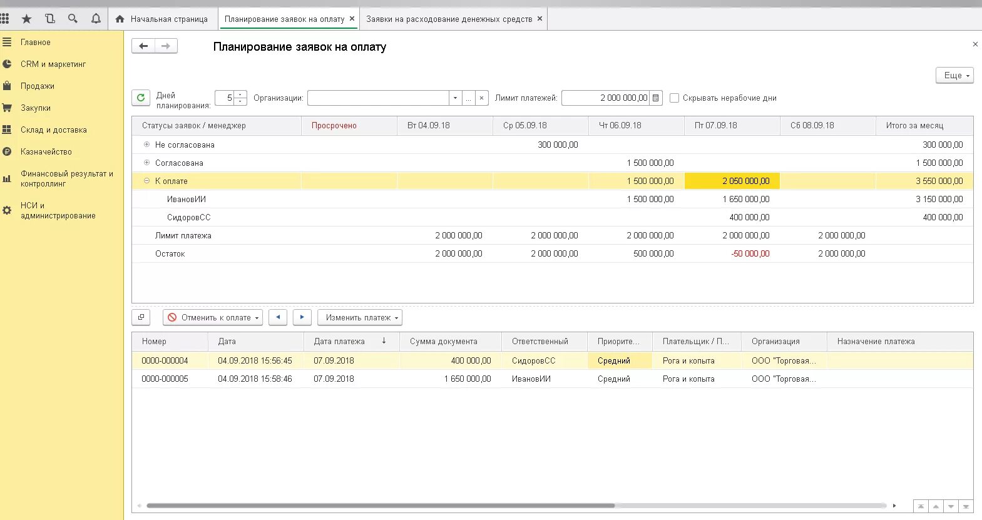Open the Изменить платеж dropdown

coord(360,317)
